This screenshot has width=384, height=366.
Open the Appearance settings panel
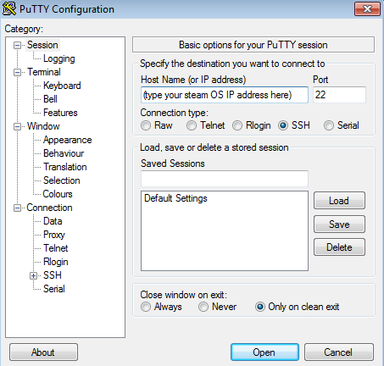point(68,140)
